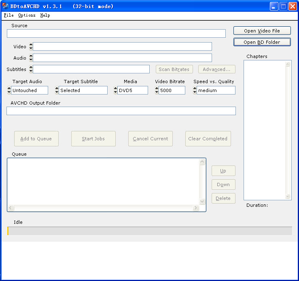Click the BDtoAVCHD title bar icon

click(5, 6)
